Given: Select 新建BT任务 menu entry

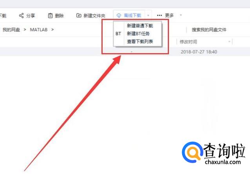Looking at the screenshot, I should tap(138, 34).
